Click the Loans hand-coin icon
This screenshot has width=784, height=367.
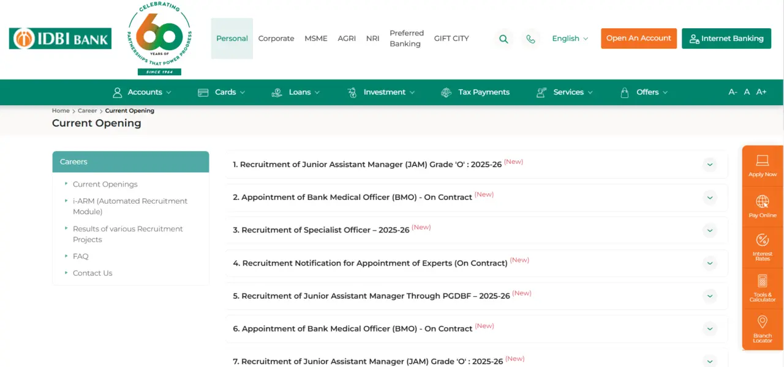pyautogui.click(x=277, y=92)
